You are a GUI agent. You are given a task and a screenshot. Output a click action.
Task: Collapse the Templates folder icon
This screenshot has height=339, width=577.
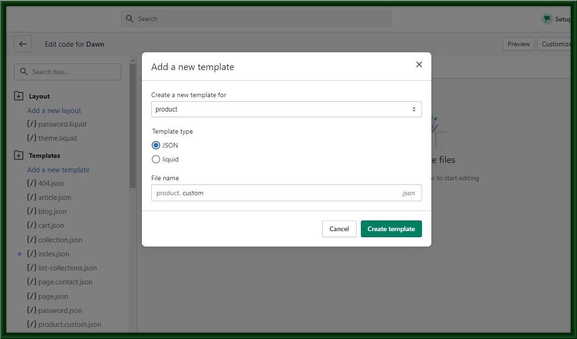[19, 155]
